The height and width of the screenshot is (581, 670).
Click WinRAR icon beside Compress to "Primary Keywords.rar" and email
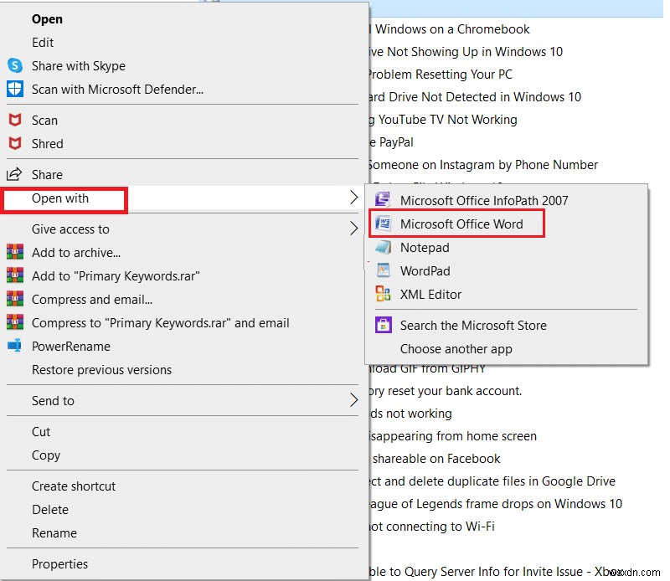tap(15, 322)
